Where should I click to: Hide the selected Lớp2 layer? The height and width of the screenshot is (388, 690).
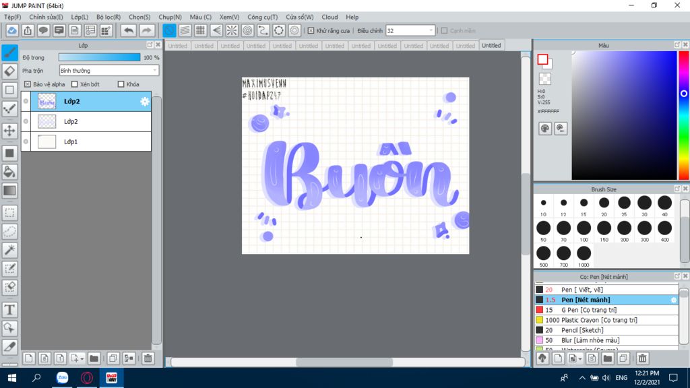tap(26, 101)
